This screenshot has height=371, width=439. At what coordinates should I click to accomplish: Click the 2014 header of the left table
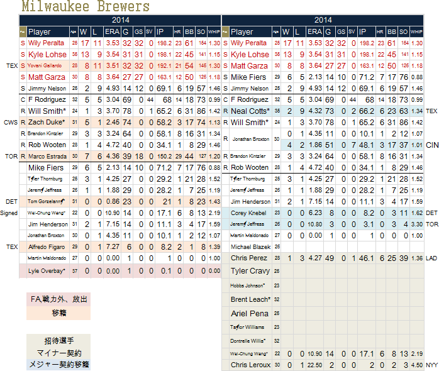point(120,20)
